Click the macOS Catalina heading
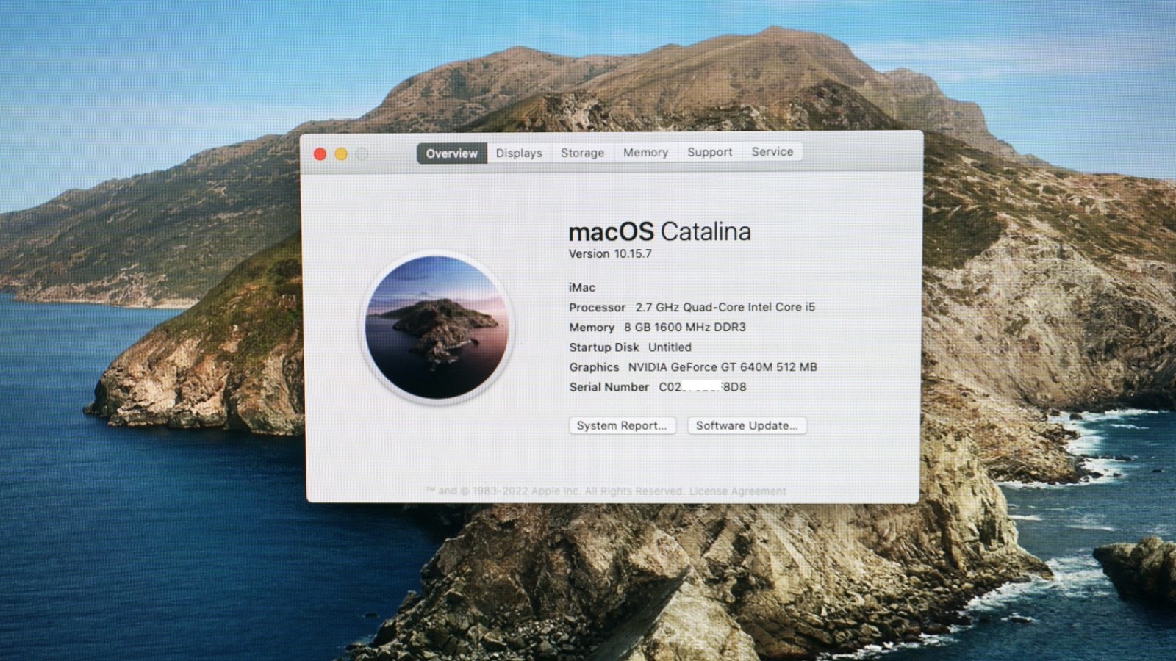 pyautogui.click(x=659, y=232)
